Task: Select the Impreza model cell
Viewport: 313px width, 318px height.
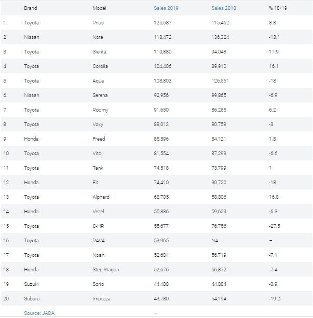Action: tap(101, 298)
